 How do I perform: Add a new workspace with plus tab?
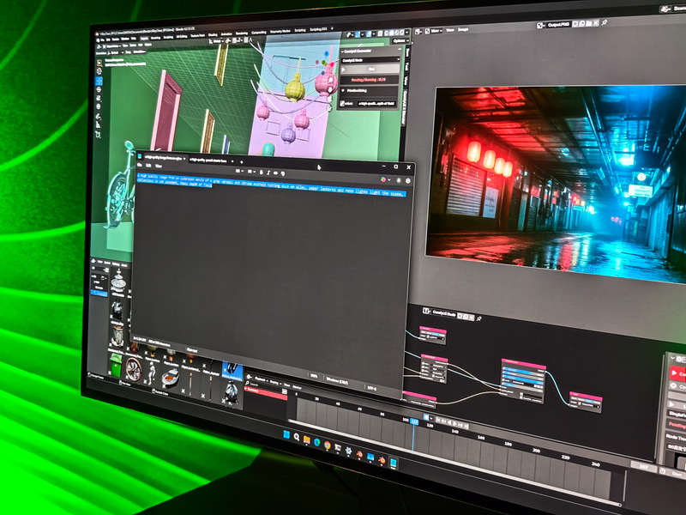pos(332,28)
